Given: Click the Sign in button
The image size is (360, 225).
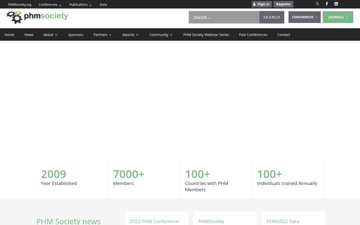Looking at the screenshot, I should click(x=261, y=4).
